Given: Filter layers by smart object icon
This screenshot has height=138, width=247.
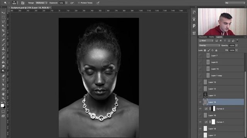Looking at the screenshot, I should tap(233, 41).
